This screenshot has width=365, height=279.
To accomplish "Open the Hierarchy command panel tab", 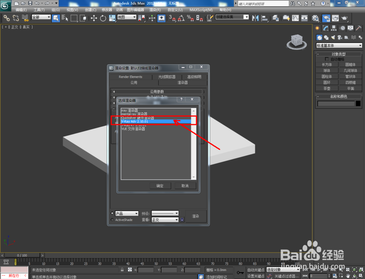I will (334, 28).
